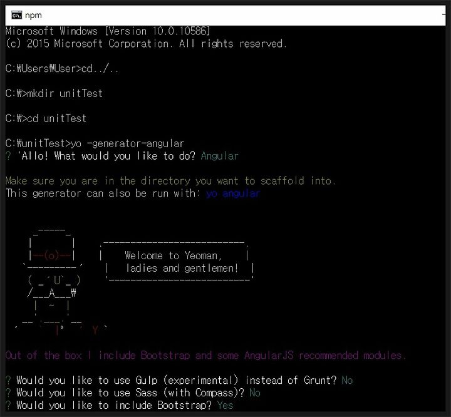The image size is (451, 417).
Task: Click the 'cd unitTest' command line
Action: (46, 118)
